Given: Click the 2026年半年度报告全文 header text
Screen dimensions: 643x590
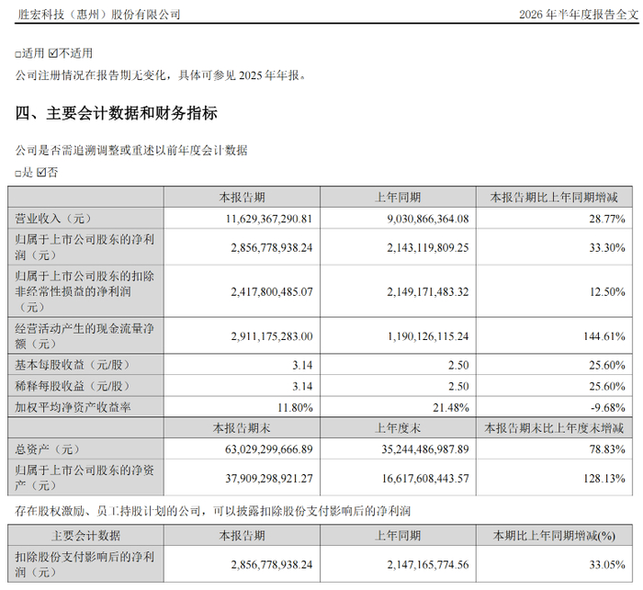Looking at the screenshot, I should (x=579, y=15).
